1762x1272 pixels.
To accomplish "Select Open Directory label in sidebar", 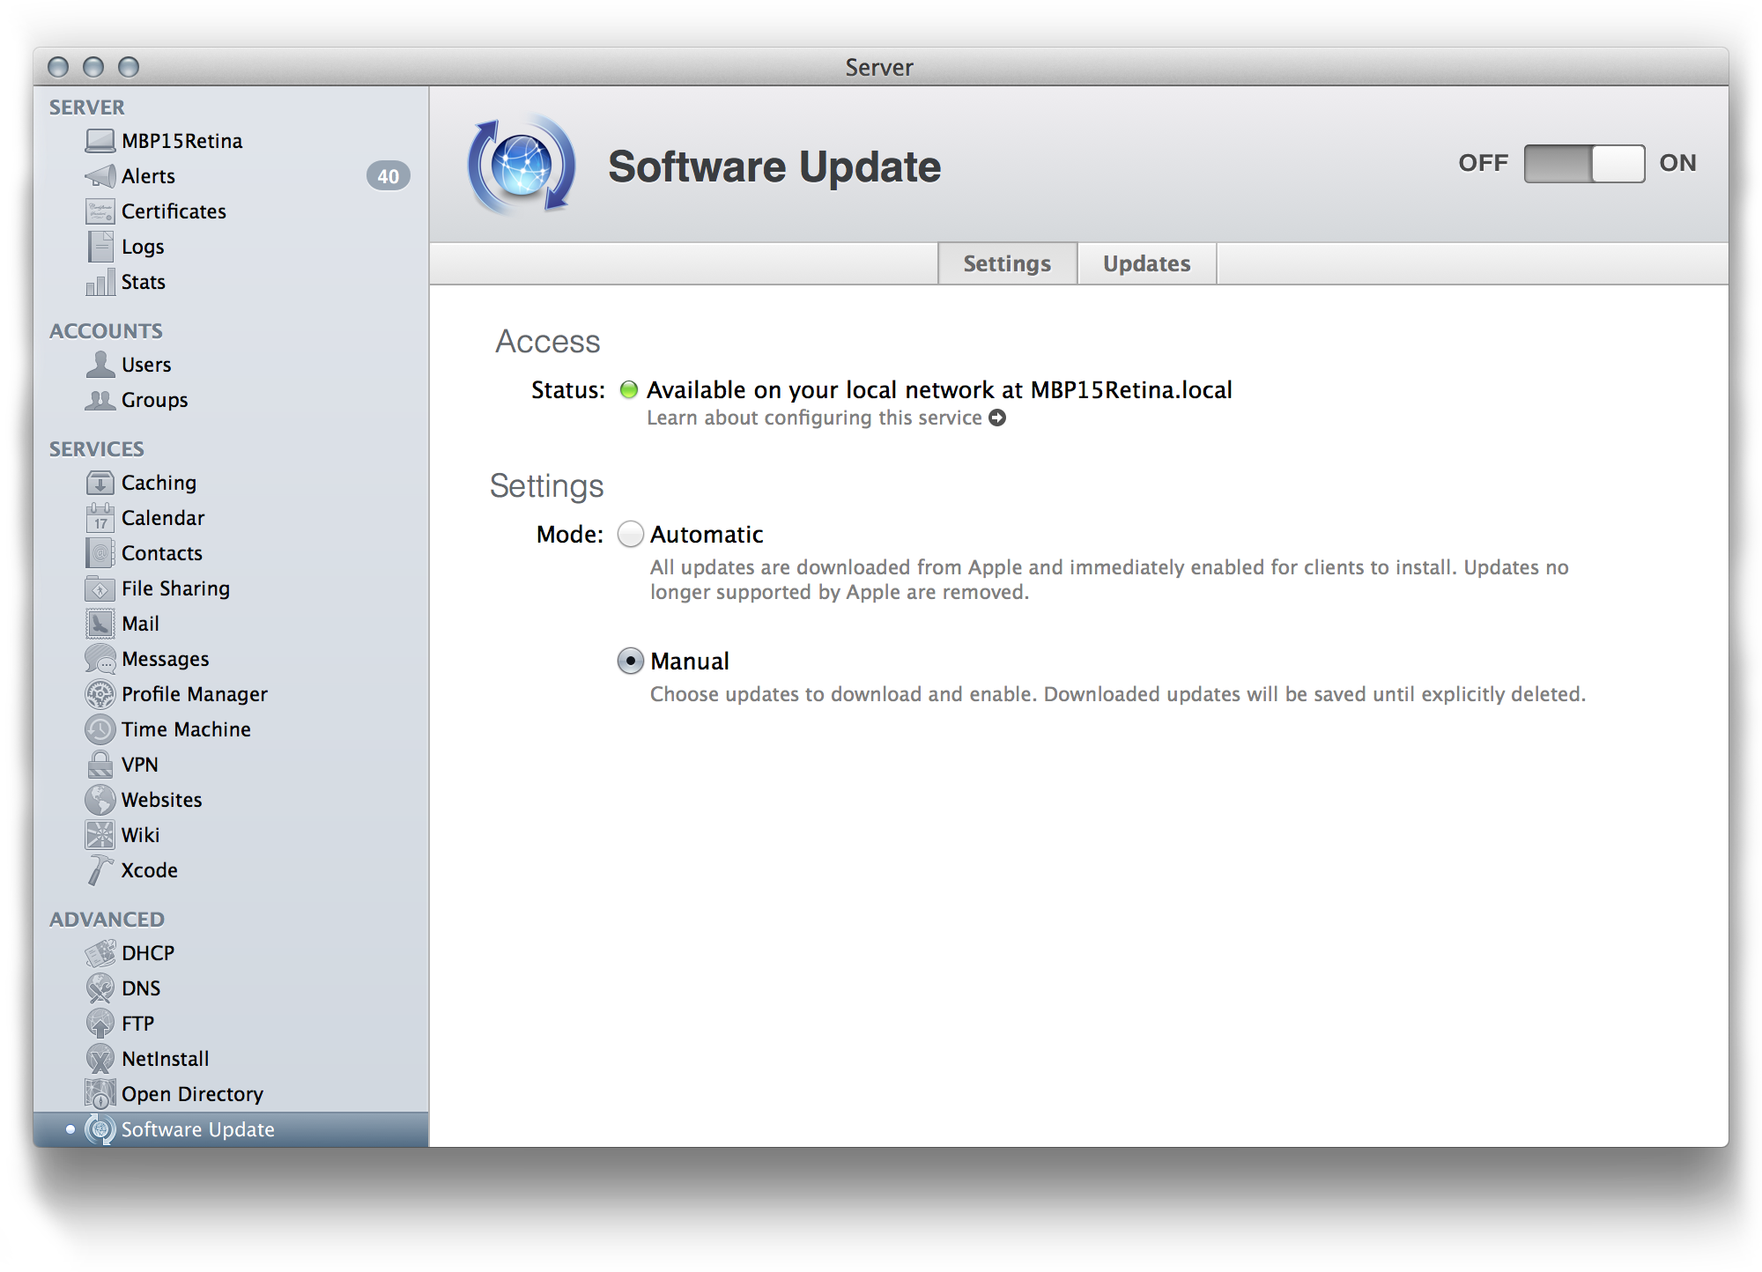I will (192, 1094).
